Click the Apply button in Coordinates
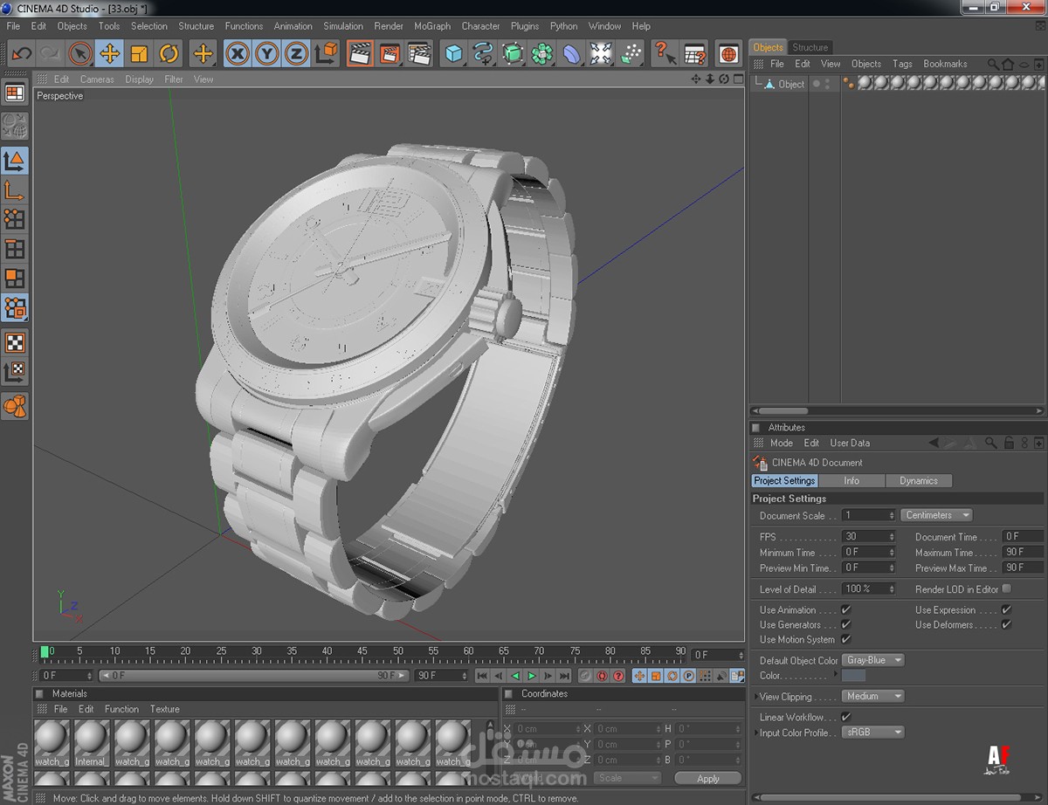Viewport: 1048px width, 805px height. pyautogui.click(x=707, y=778)
